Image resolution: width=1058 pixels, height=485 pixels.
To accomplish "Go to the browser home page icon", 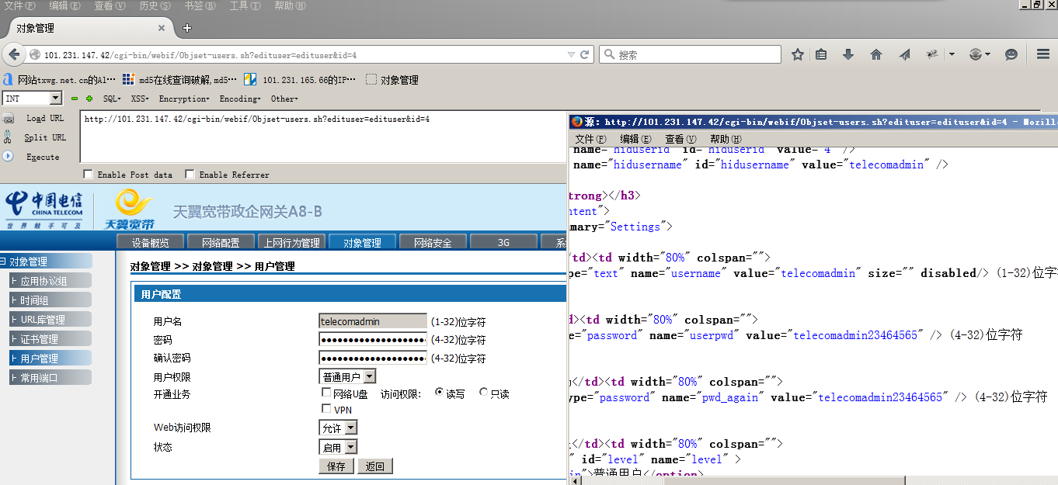I will pos(876,55).
